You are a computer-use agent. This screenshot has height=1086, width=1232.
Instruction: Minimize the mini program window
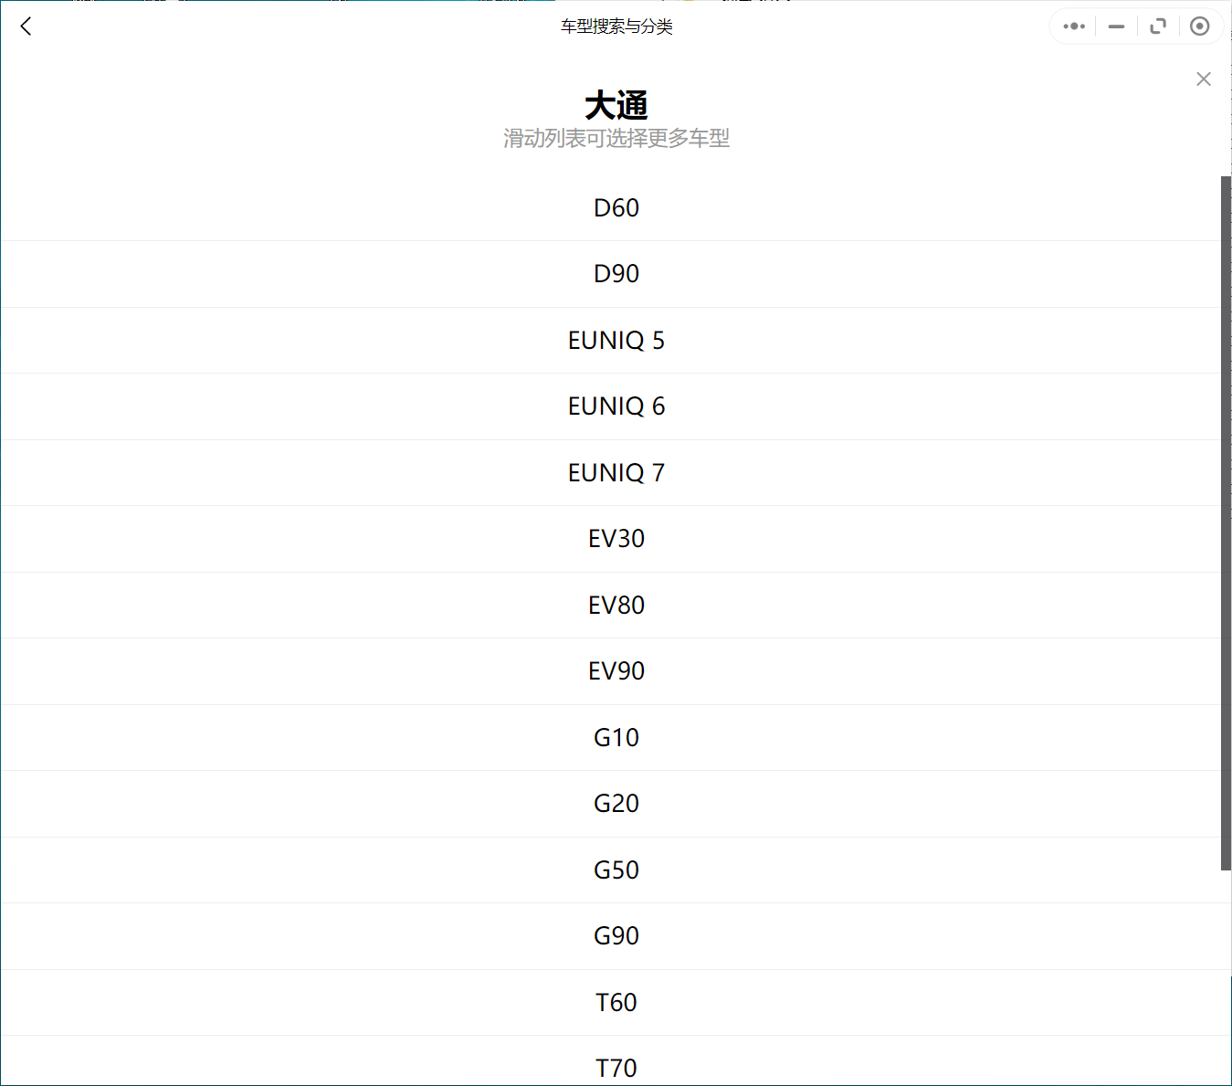pyautogui.click(x=1116, y=26)
